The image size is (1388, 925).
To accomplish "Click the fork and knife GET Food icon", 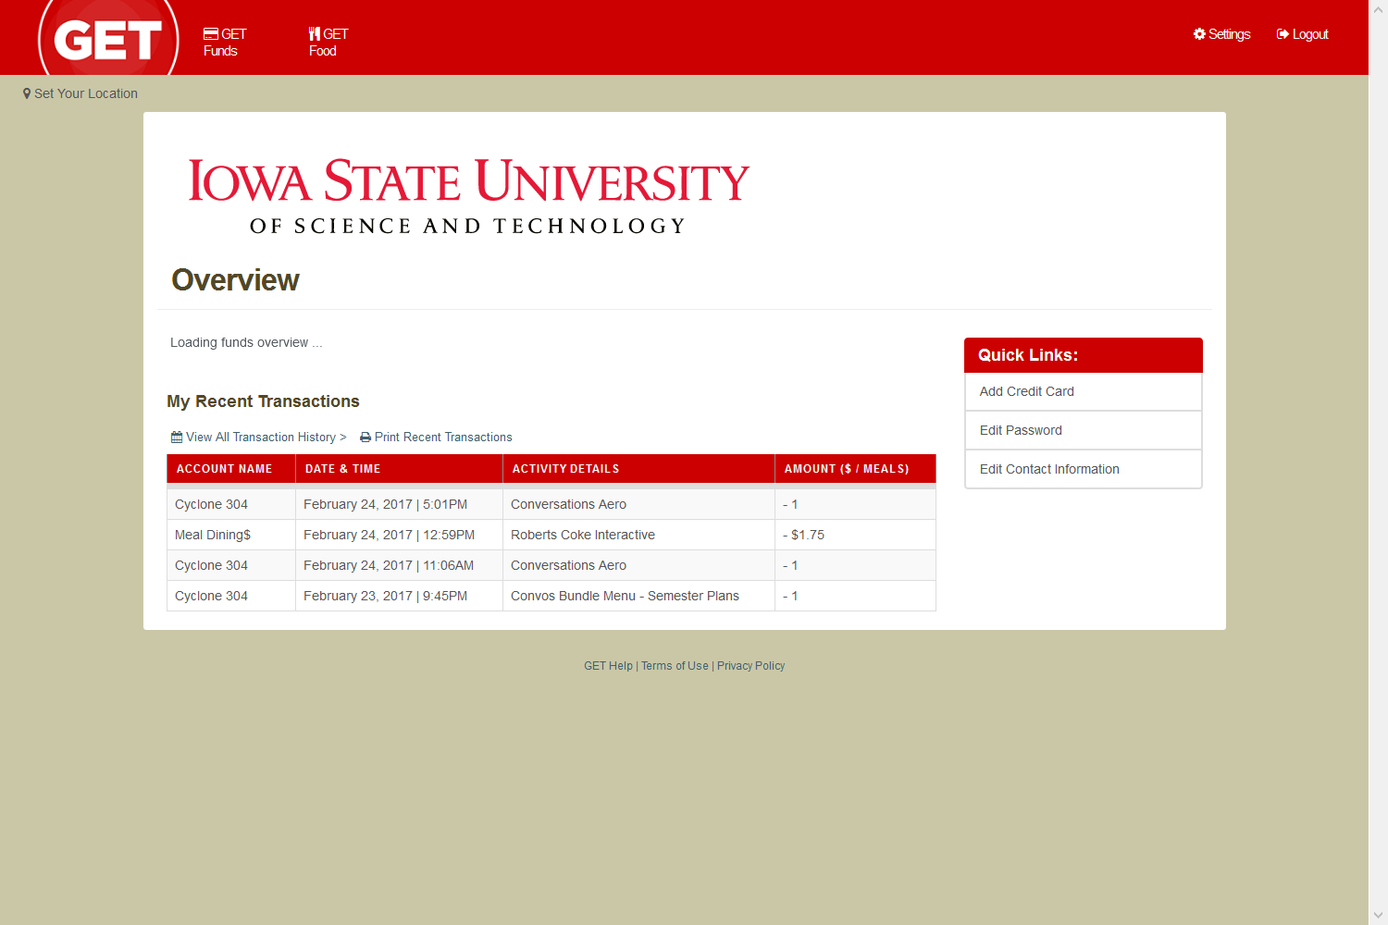I will coord(315,34).
